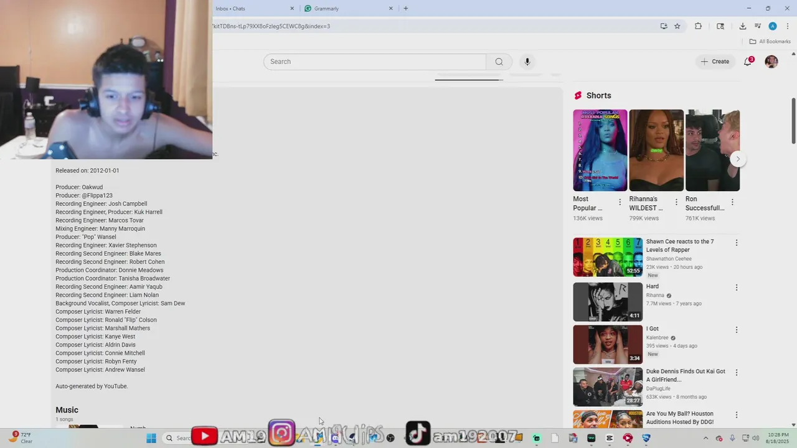This screenshot has width=797, height=448.
Task: Click the Create button
Action: pyautogui.click(x=715, y=62)
